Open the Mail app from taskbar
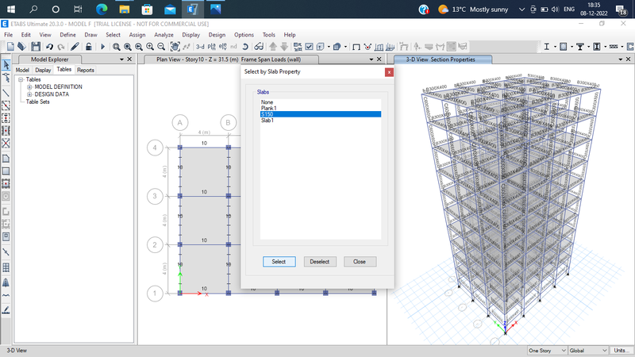Screen dimensions: 635x357 (170, 9)
